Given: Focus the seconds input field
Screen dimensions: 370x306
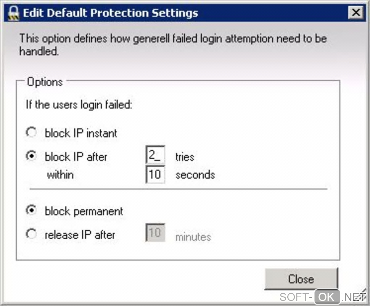Looking at the screenshot, I should [x=155, y=175].
